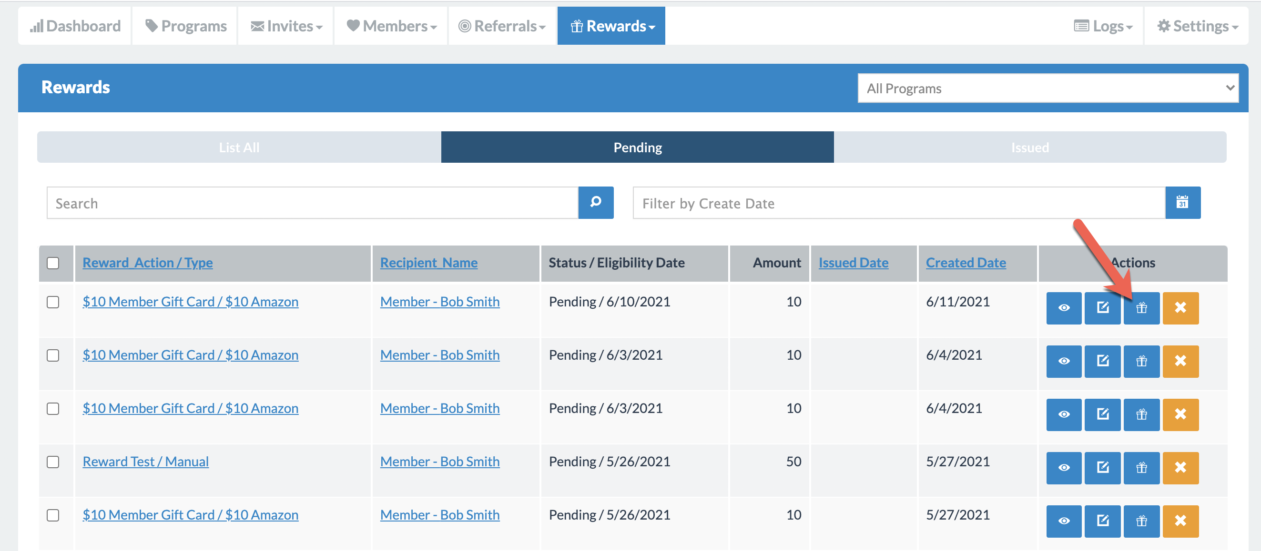
Task: Delete the Reward Test / Manual reward
Action: [x=1180, y=468]
